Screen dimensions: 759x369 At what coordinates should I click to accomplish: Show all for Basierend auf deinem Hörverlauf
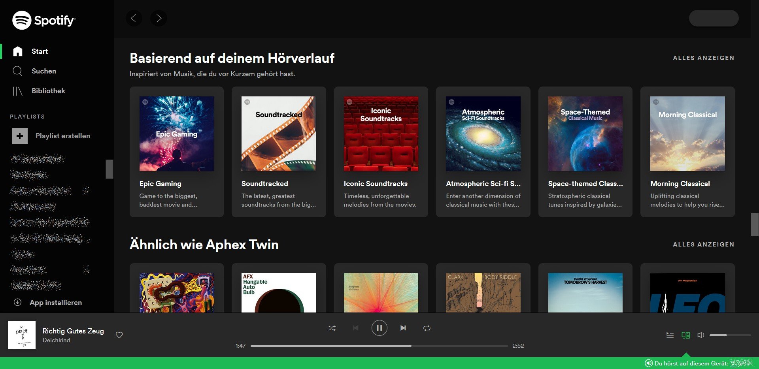tap(704, 58)
